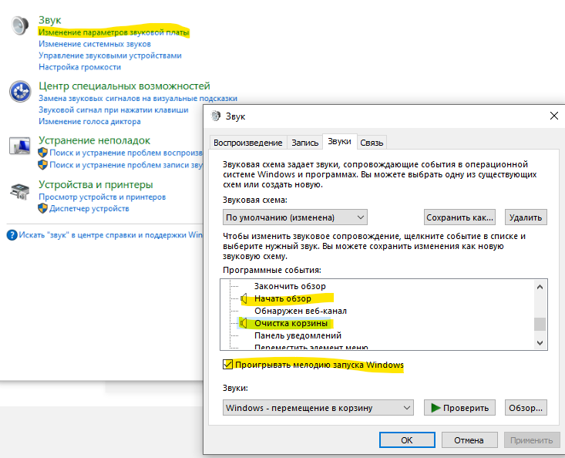
Task: Click the speaker icon next to Начать обзор
Action: click(x=244, y=298)
